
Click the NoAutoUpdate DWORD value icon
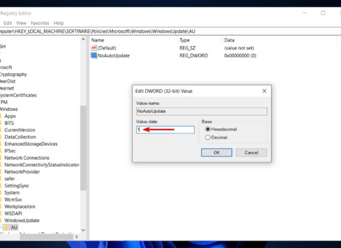click(94, 55)
